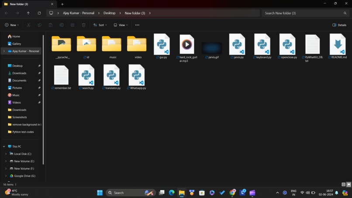The height and width of the screenshot is (198, 352).
Task: Expand Google Drive (G:) node
Action: [6, 176]
